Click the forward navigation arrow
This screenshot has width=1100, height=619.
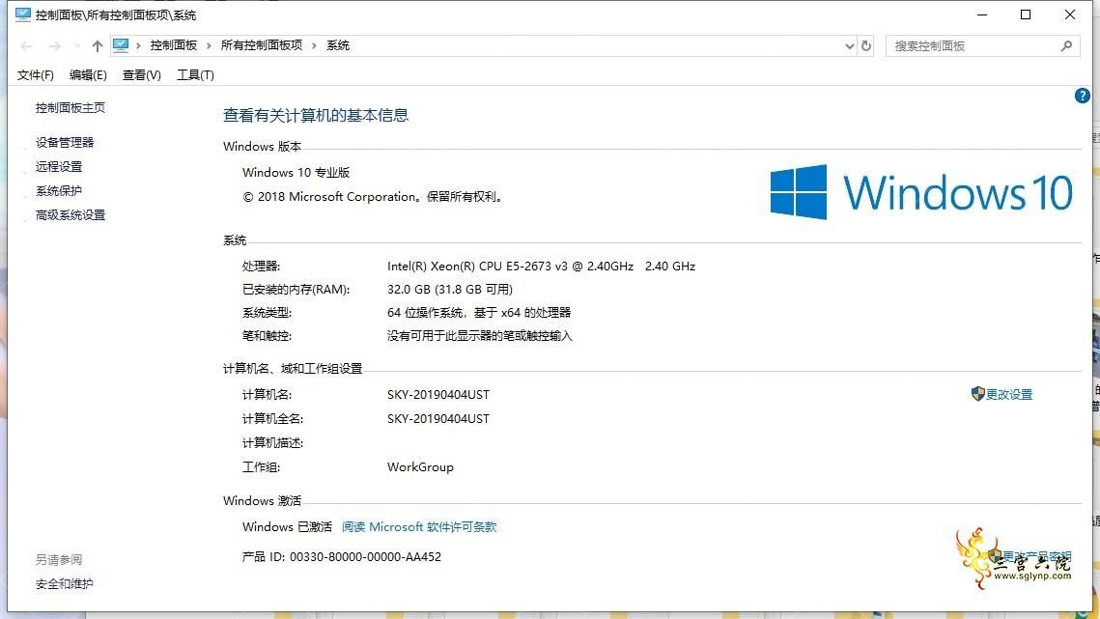[55, 46]
